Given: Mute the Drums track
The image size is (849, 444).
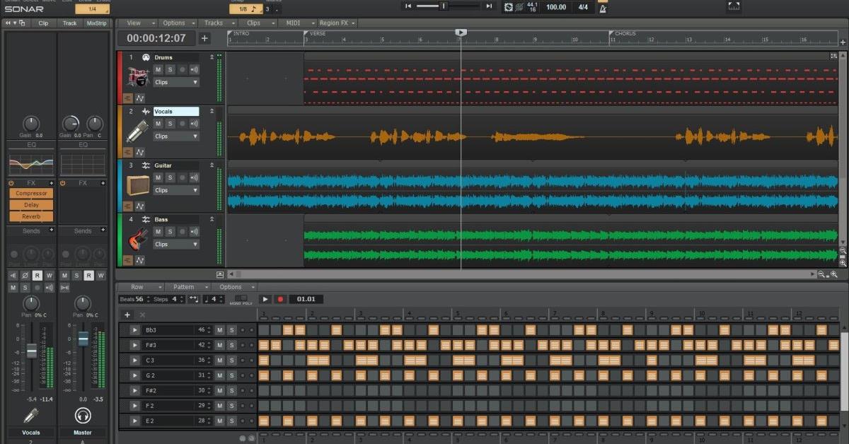Looking at the screenshot, I should click(x=158, y=69).
